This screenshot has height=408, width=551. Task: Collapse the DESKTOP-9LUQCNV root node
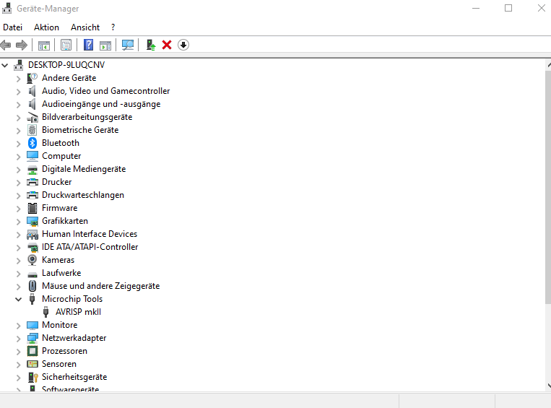pyautogui.click(x=5, y=65)
